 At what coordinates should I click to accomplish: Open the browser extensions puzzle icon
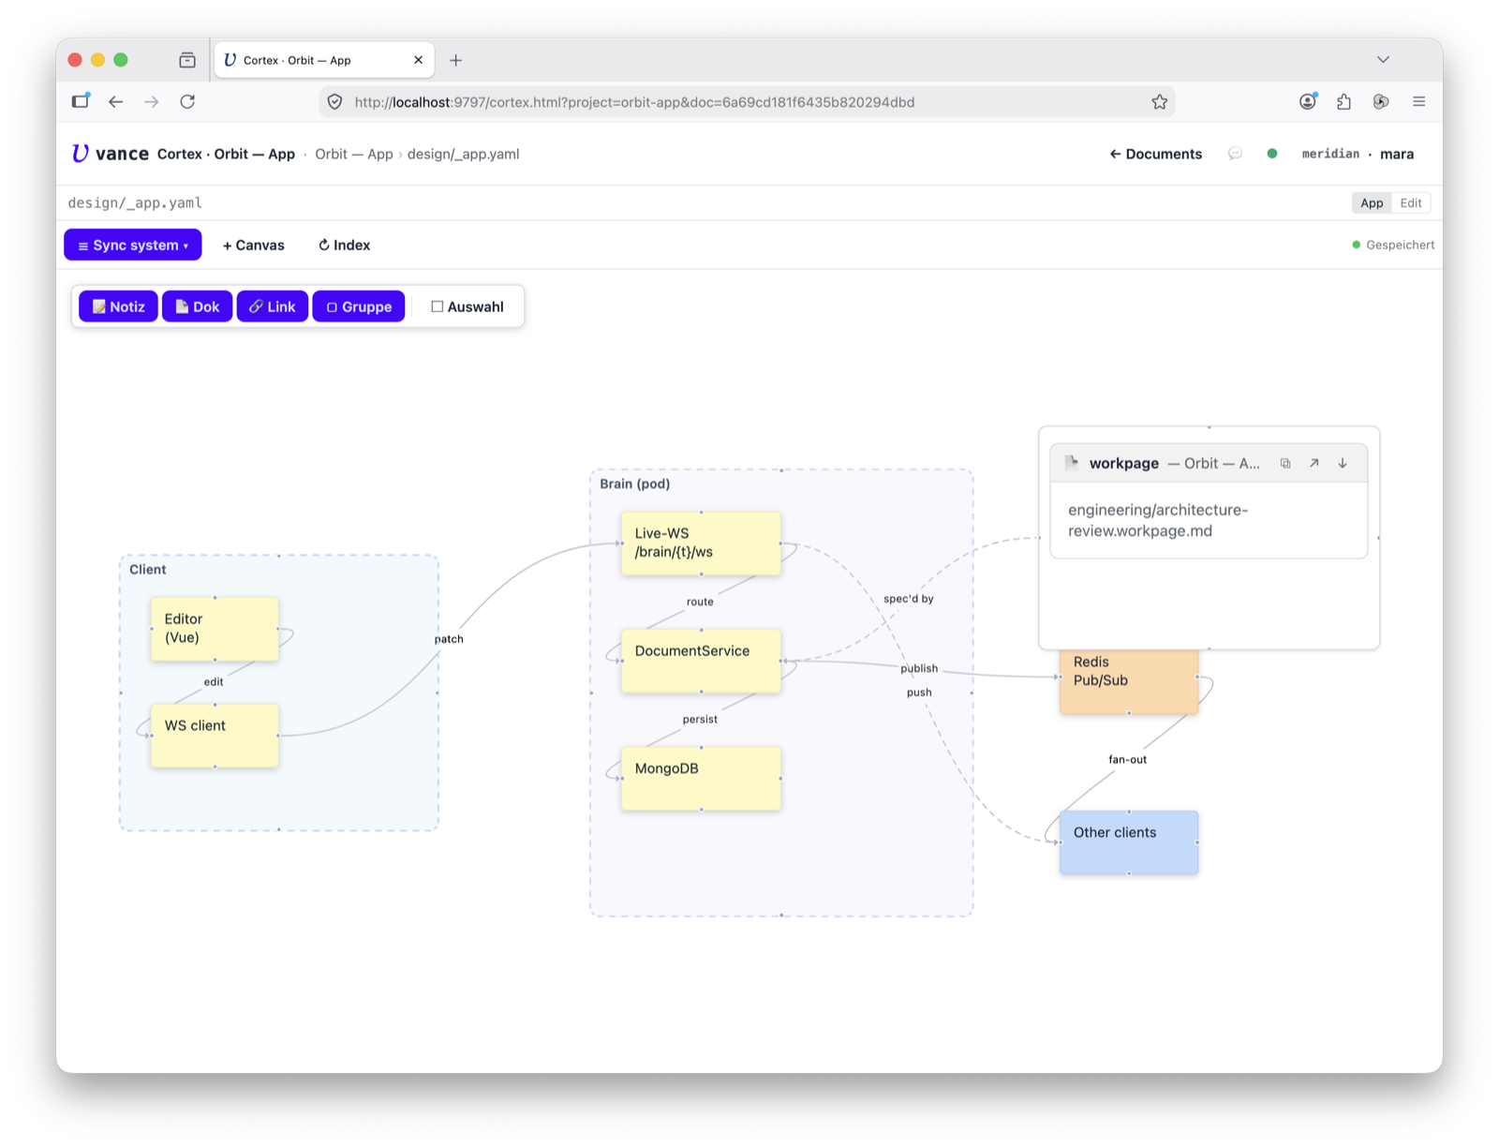[x=1343, y=101]
